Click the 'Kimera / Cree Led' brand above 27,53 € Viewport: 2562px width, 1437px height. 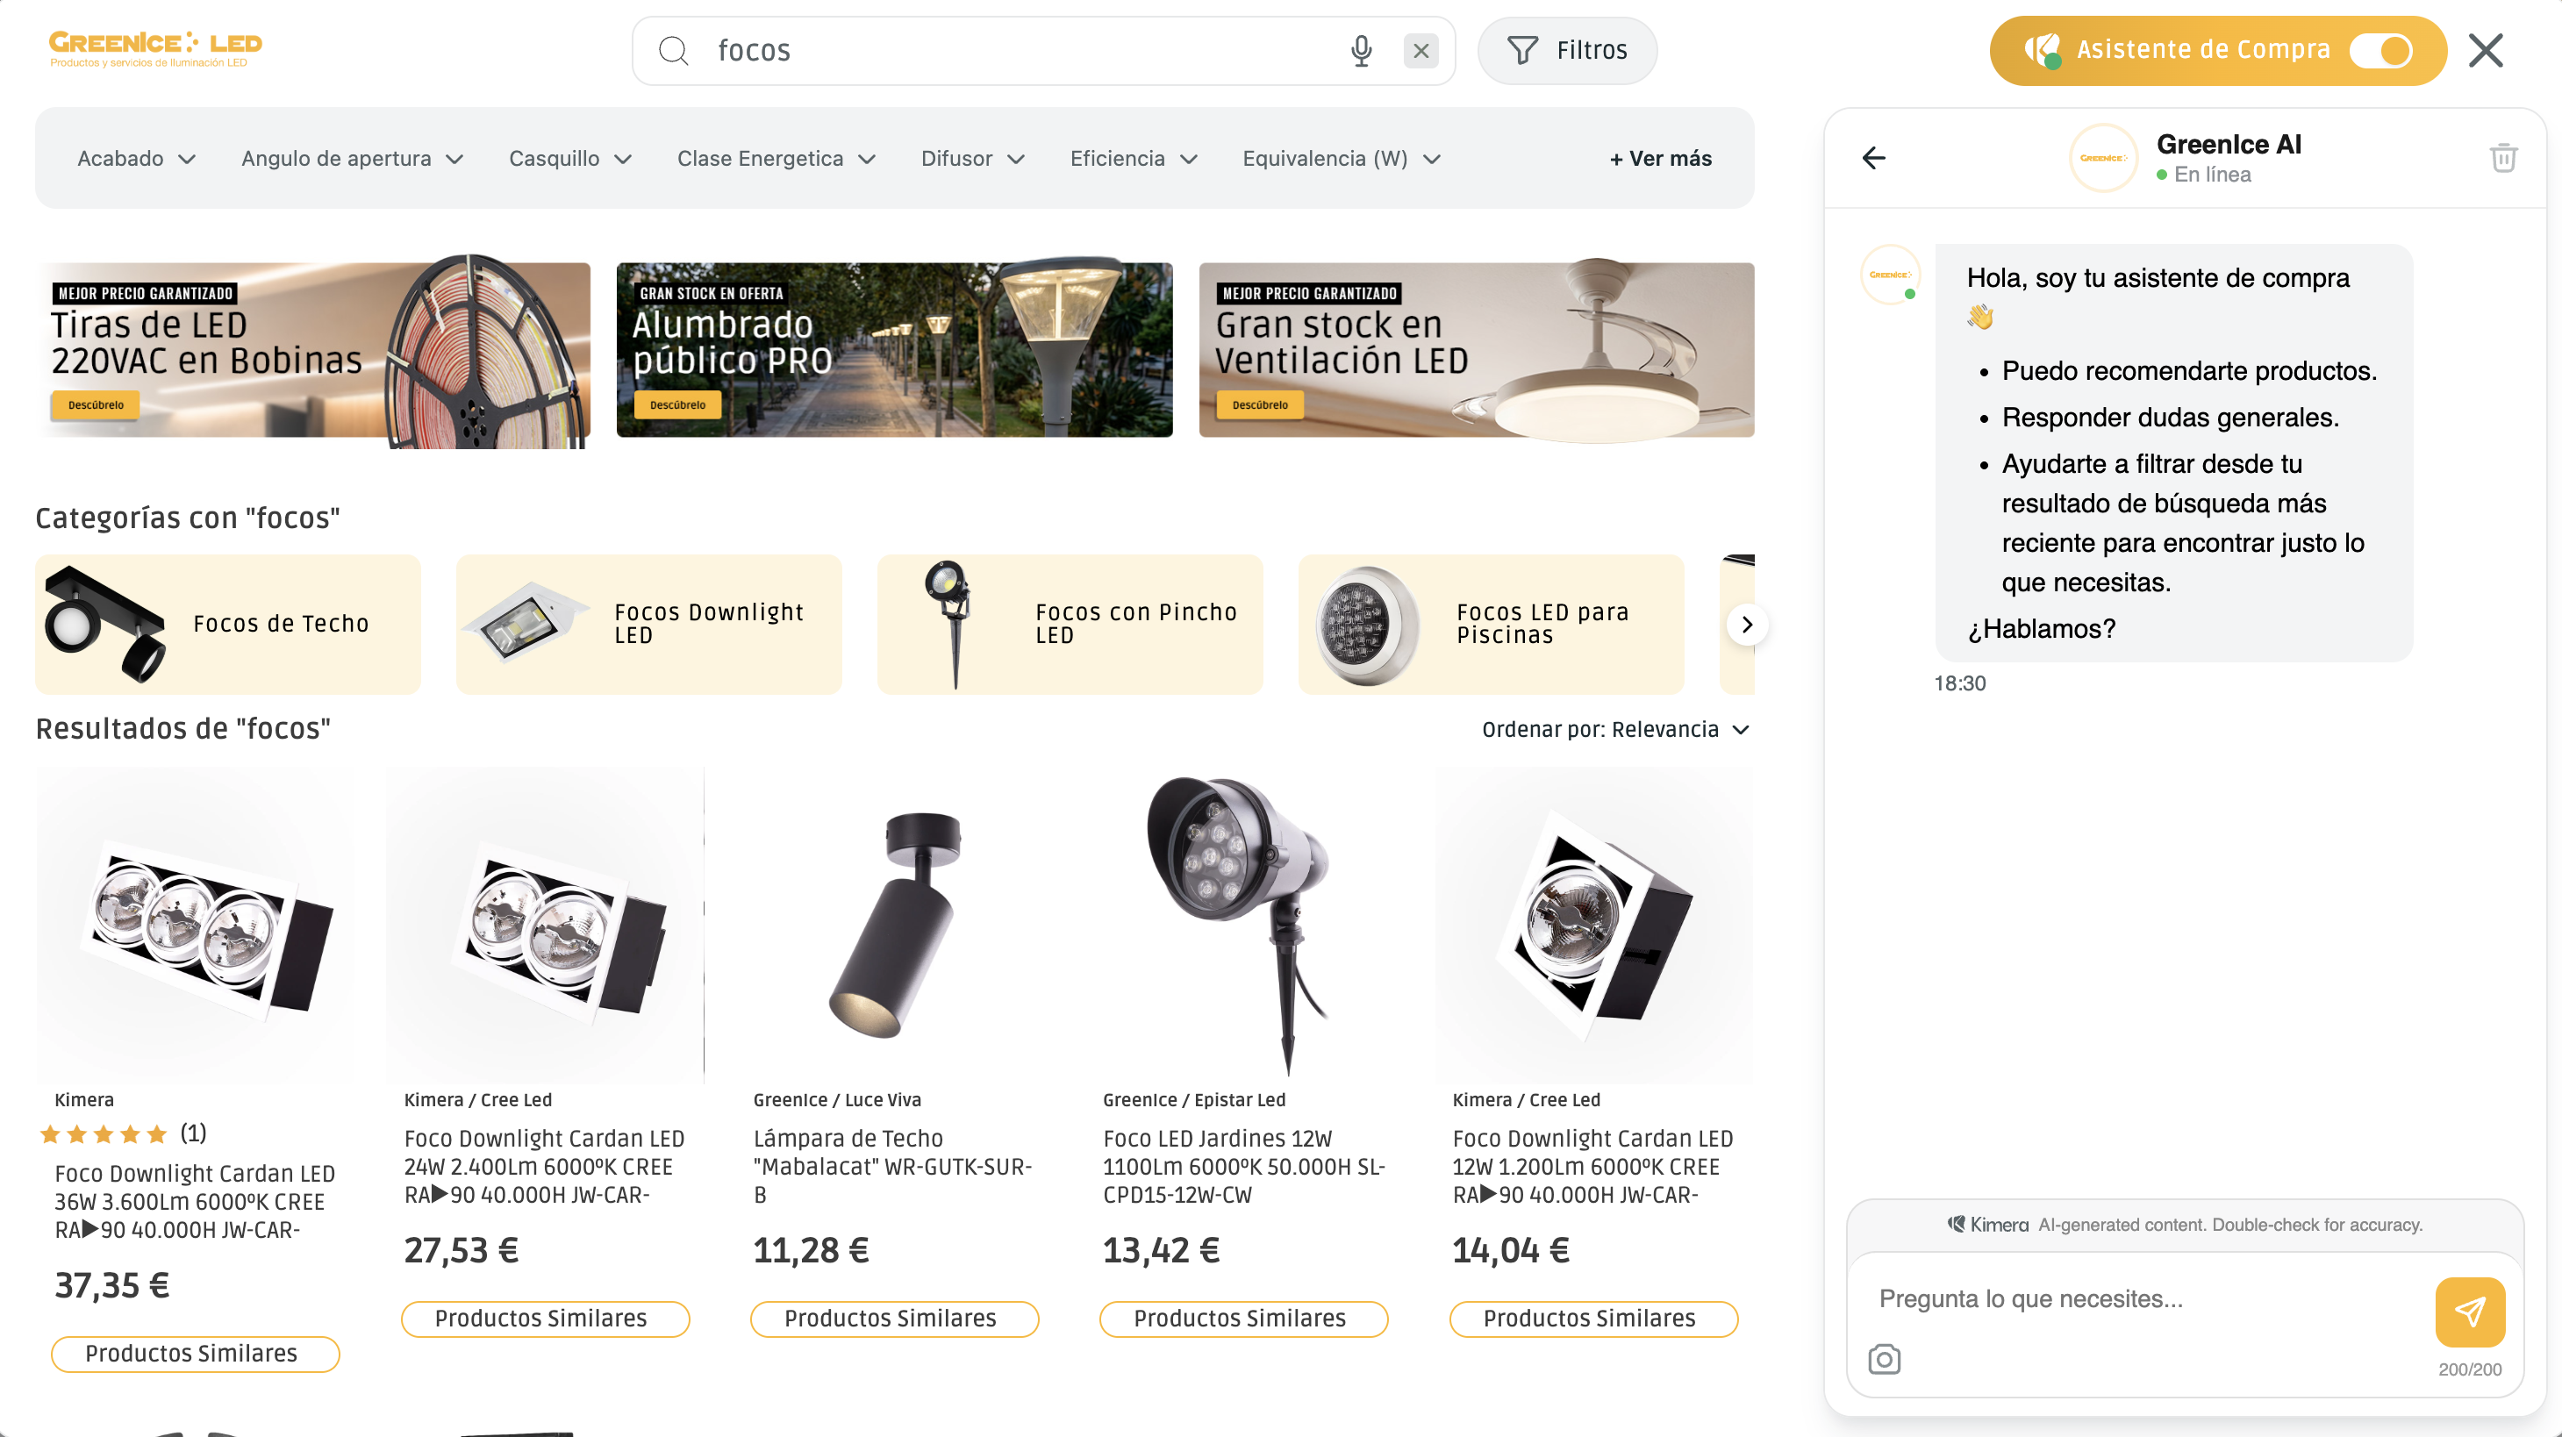(477, 1100)
